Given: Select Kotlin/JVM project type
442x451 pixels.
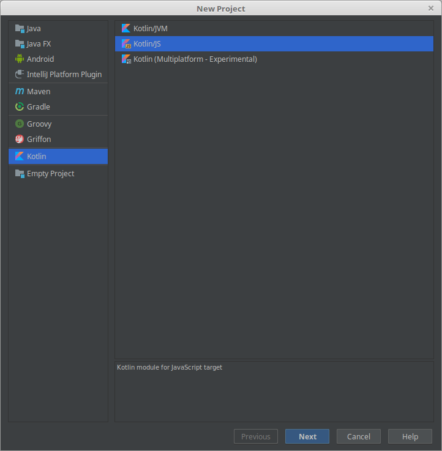Looking at the screenshot, I should click(x=274, y=29).
